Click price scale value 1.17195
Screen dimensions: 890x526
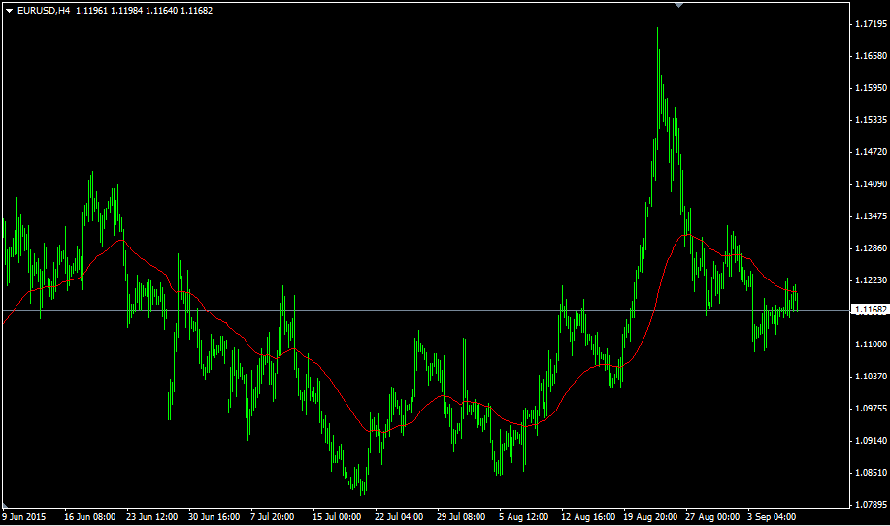click(871, 24)
